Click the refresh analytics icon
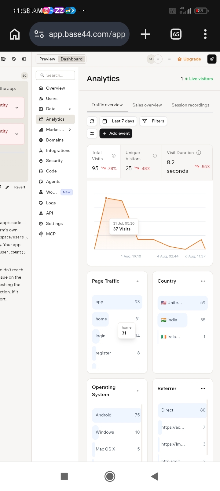This screenshot has height=491, width=220. coord(92,121)
